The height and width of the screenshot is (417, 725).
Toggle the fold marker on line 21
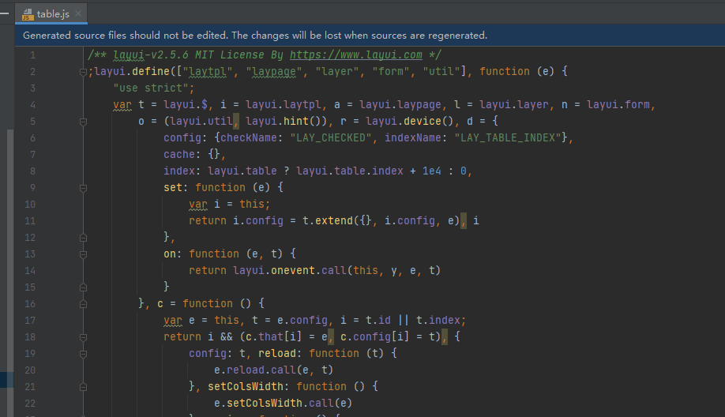[83, 387]
